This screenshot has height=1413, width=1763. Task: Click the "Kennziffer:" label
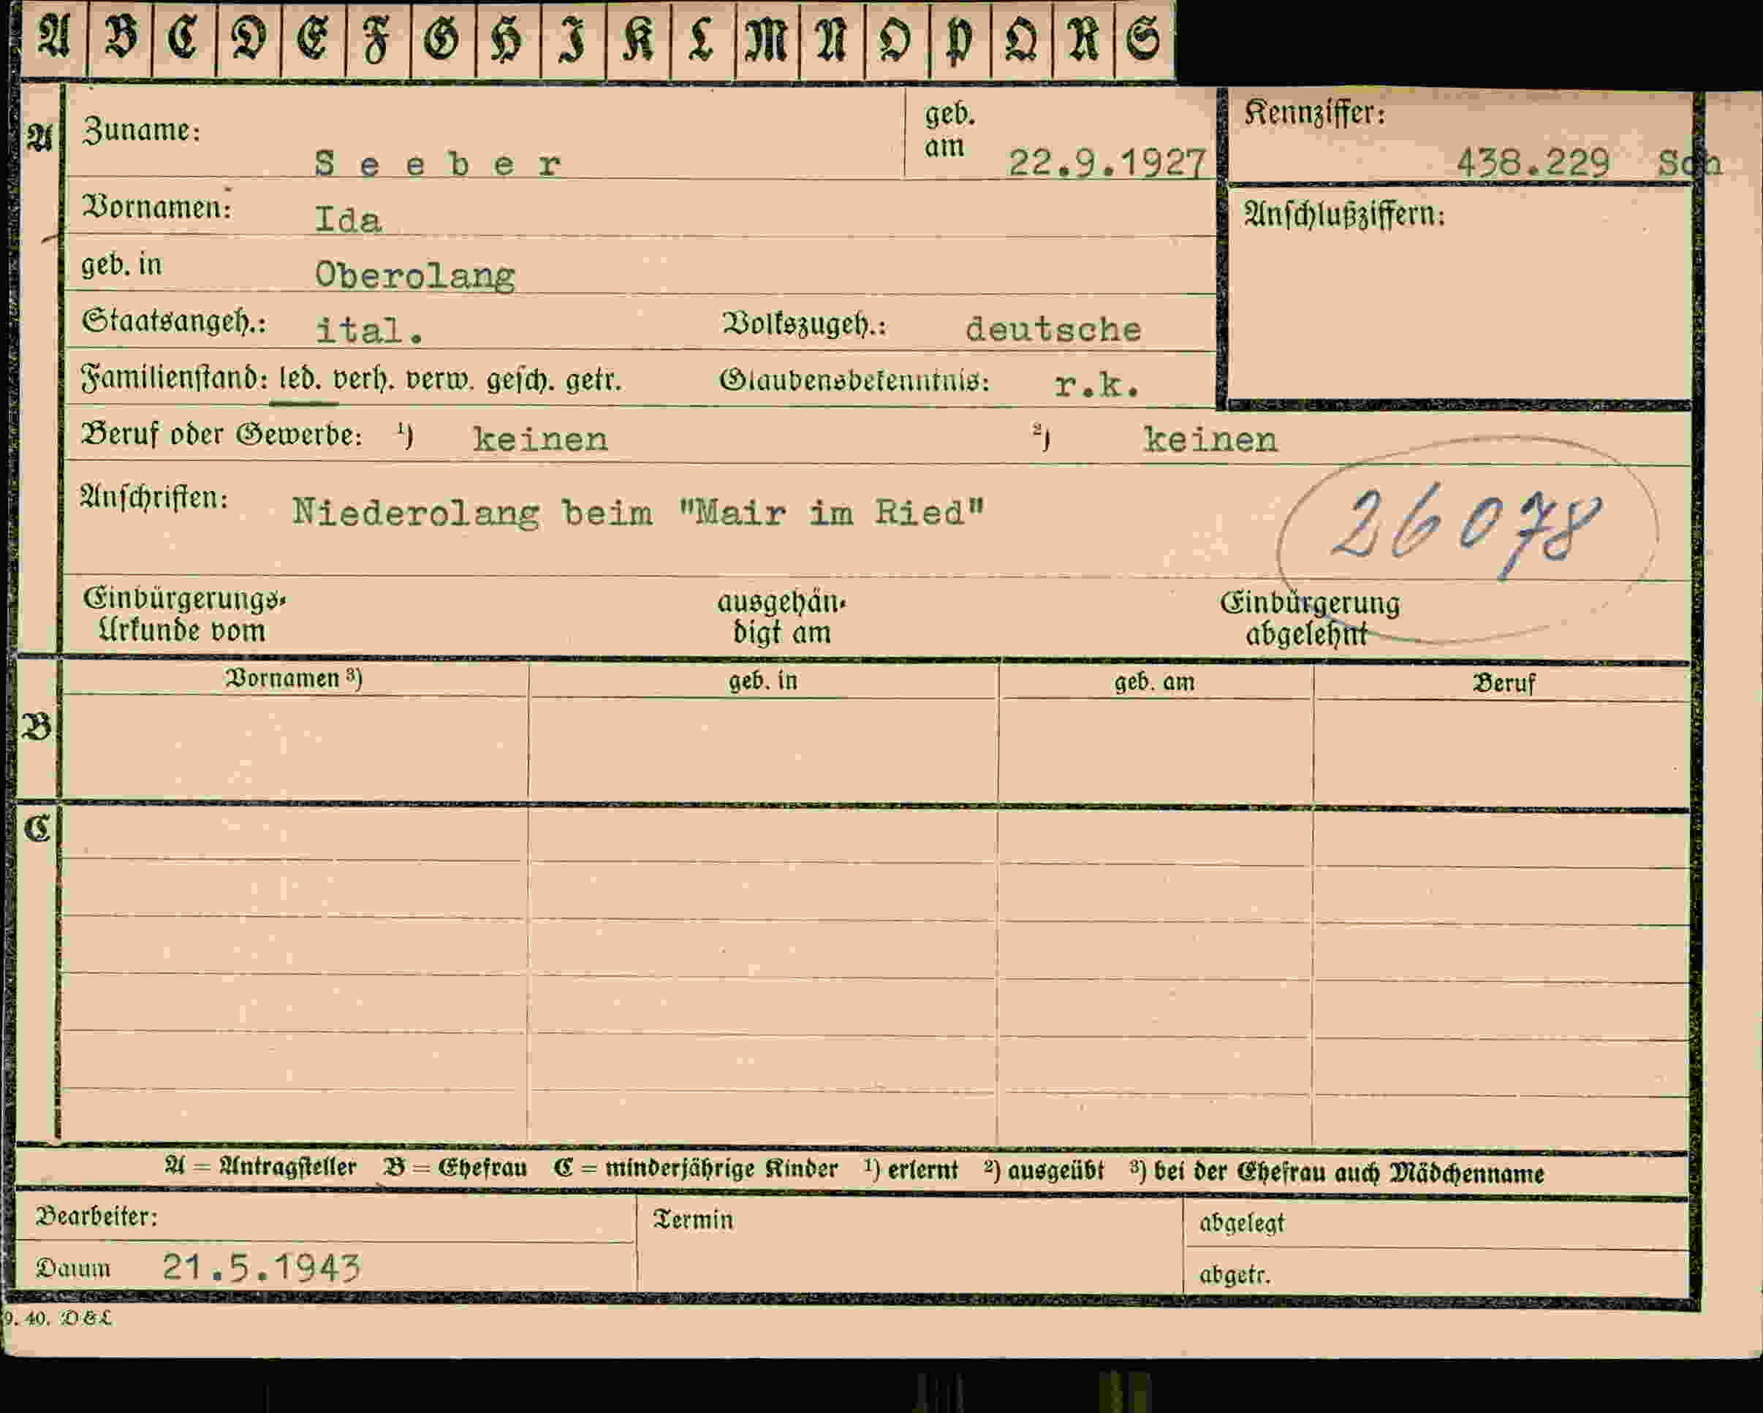(x=1315, y=113)
